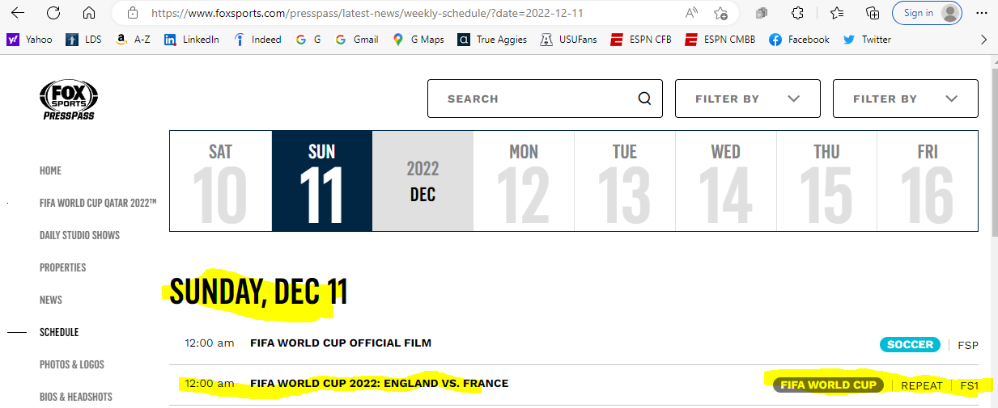Image resolution: width=998 pixels, height=408 pixels.
Task: Select Fri 16 in date strip
Action: tap(928, 182)
